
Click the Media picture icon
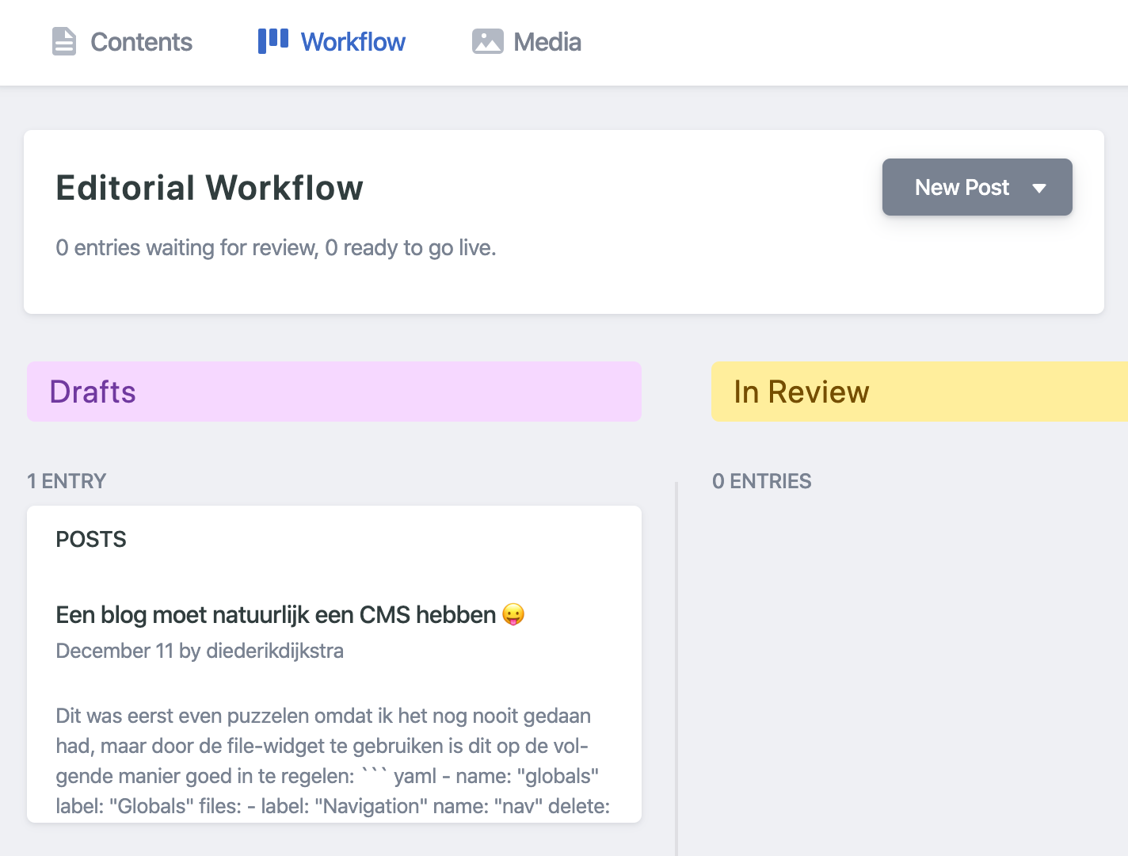coord(487,41)
